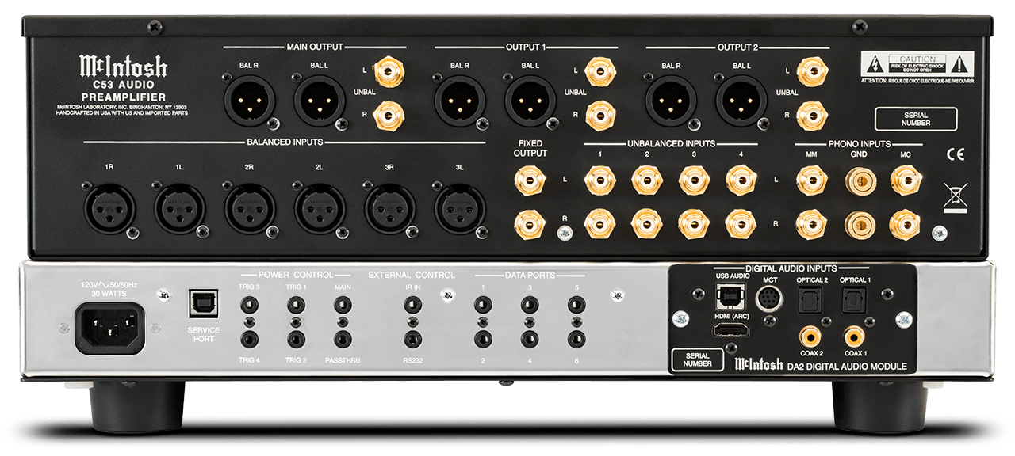Viewport: 1015px width, 456px height.
Task: Click Main Output unbalanced R RCA jack
Action: (x=388, y=116)
